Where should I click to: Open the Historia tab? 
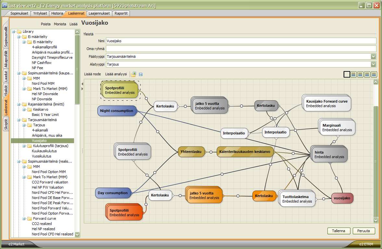point(57,13)
